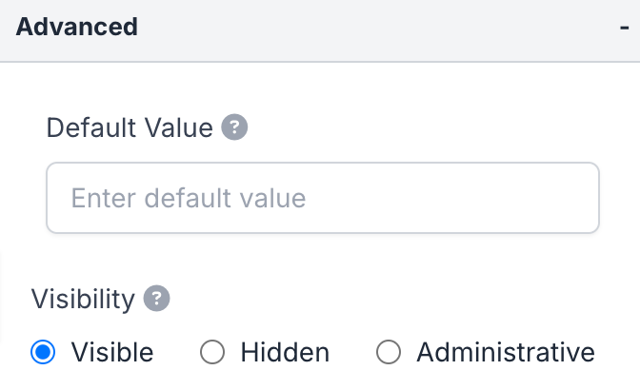Collapse the Advanced section with the minus icon
The height and width of the screenshot is (390, 640).
(x=623, y=28)
